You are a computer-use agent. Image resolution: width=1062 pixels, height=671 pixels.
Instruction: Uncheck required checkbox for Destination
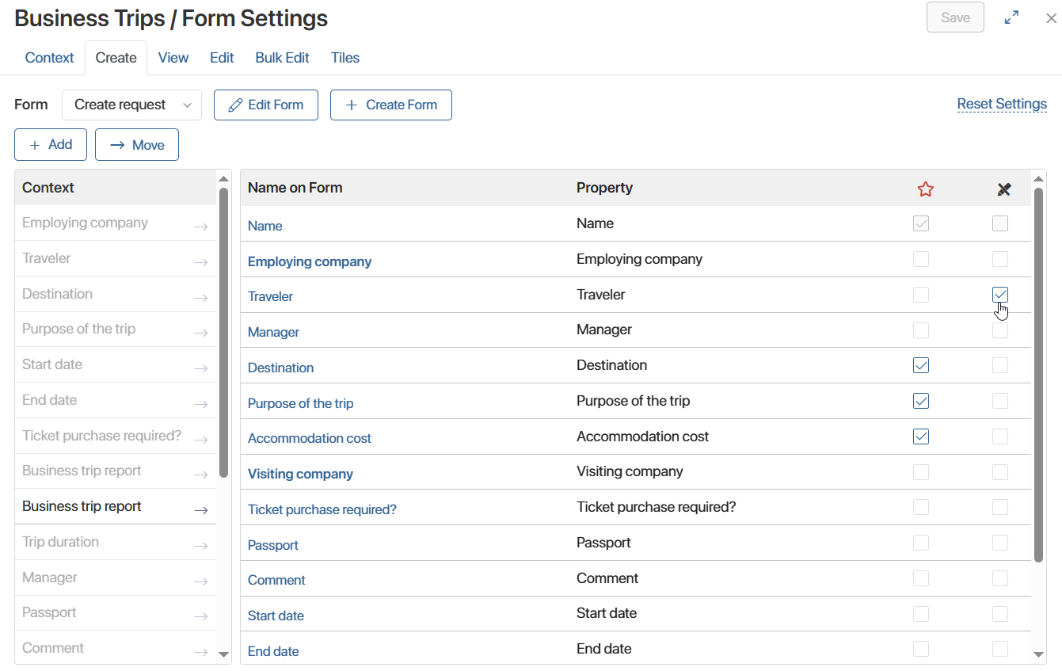point(920,365)
